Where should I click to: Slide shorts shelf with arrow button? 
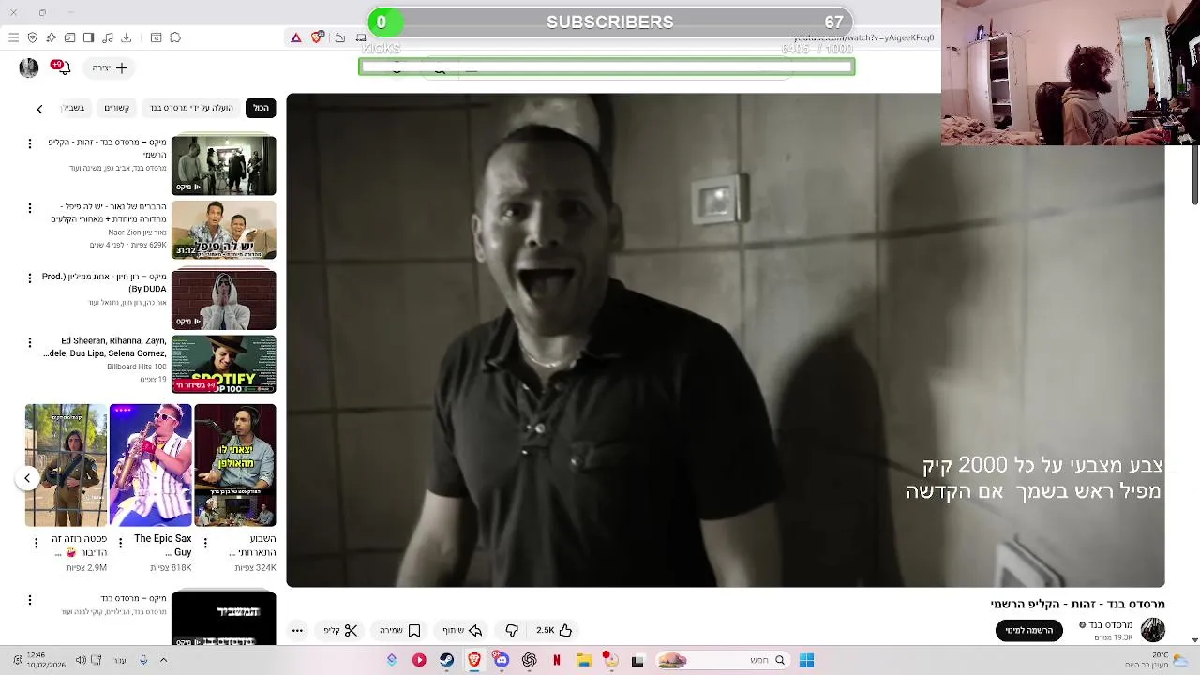pos(27,478)
